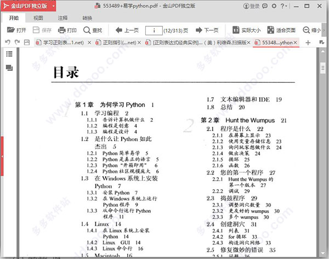Image resolution: width=329 pixels, height=259 pixels.
Task: Click the entry 1.4 Linux 14
Action: point(101,224)
